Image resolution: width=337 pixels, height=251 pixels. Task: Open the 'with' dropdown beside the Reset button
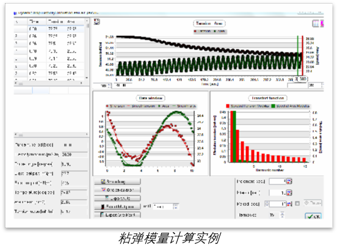click(x=165, y=206)
